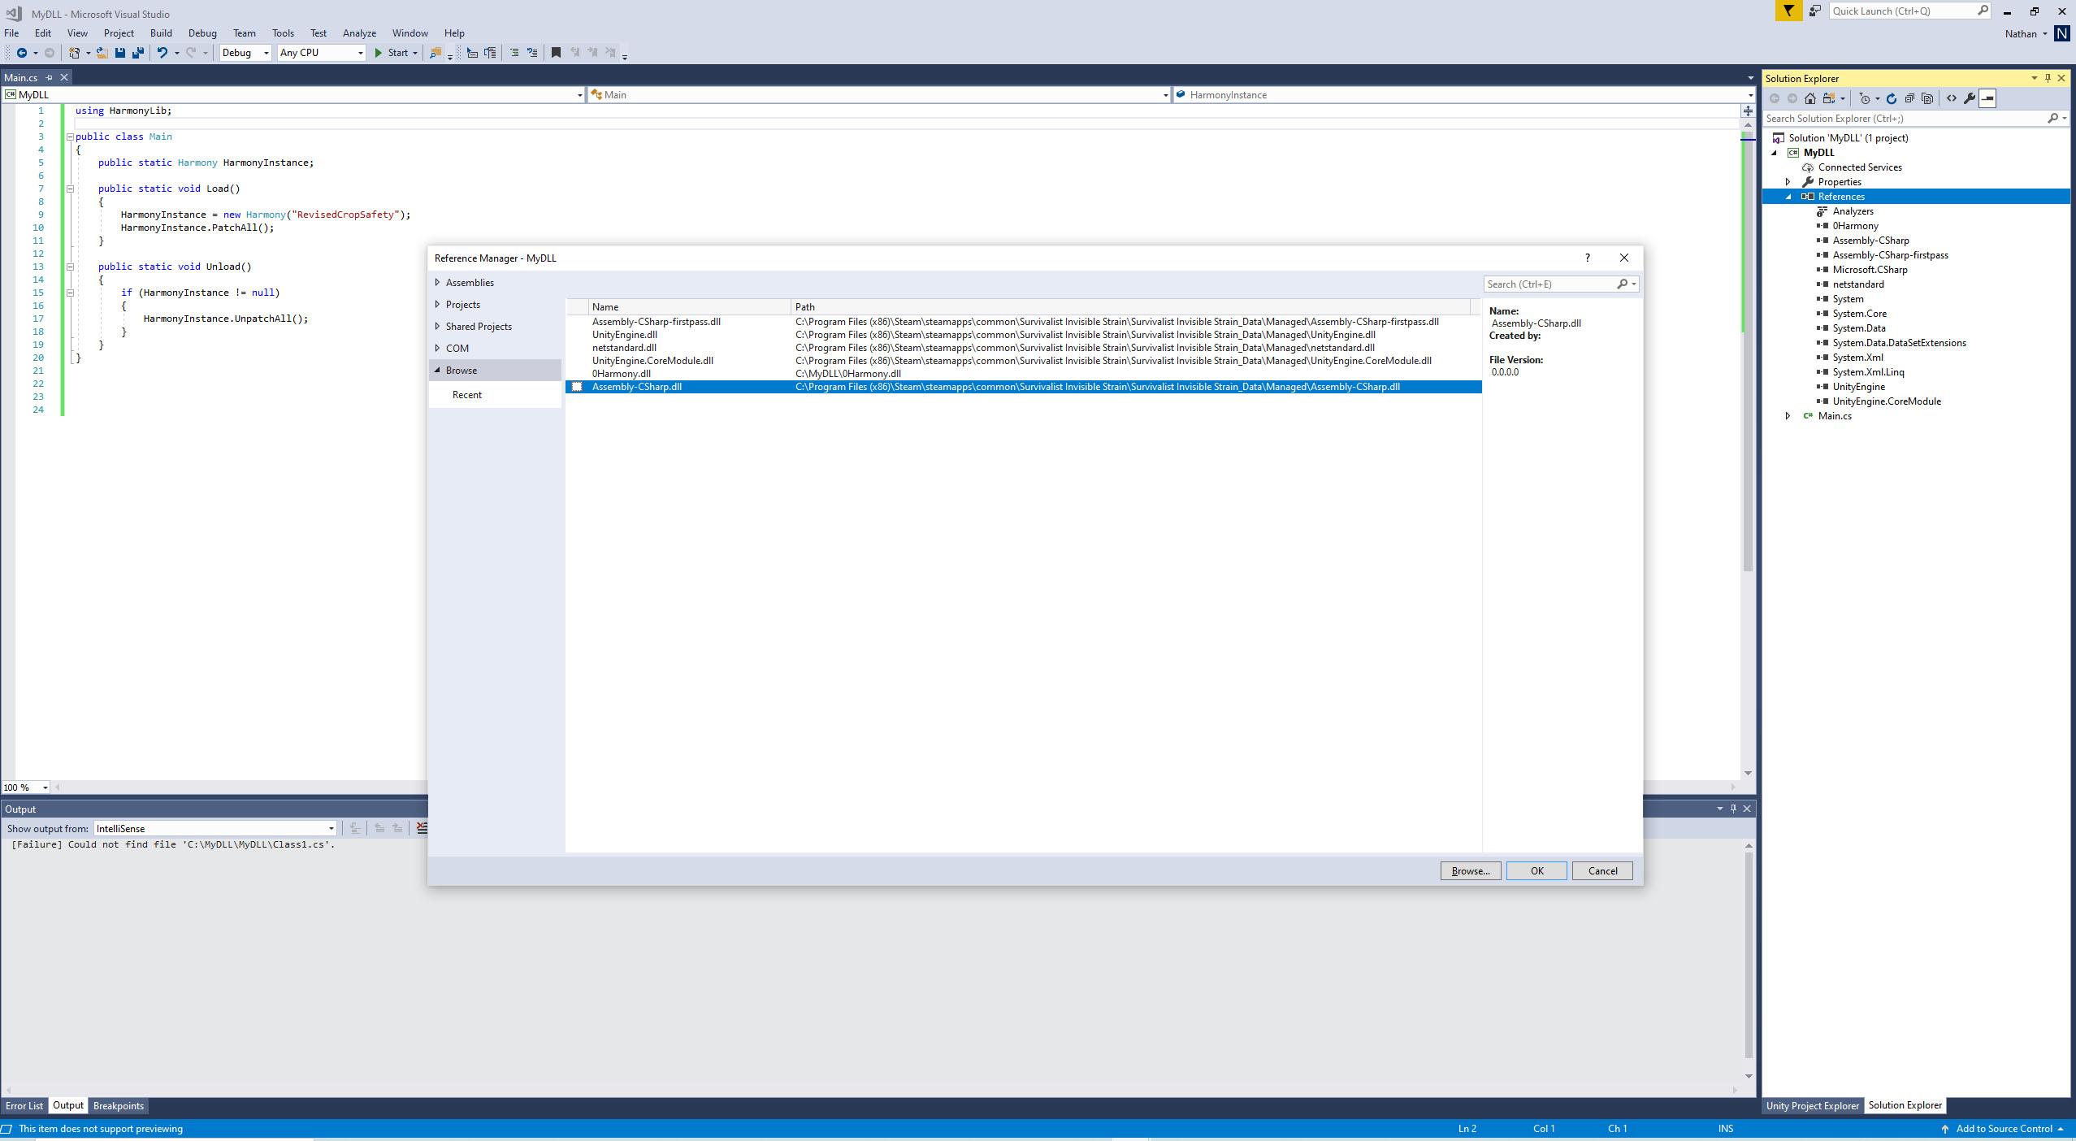The width and height of the screenshot is (2076, 1141).
Task: Refresh Solution Explorer via refresh icon
Action: (1892, 98)
